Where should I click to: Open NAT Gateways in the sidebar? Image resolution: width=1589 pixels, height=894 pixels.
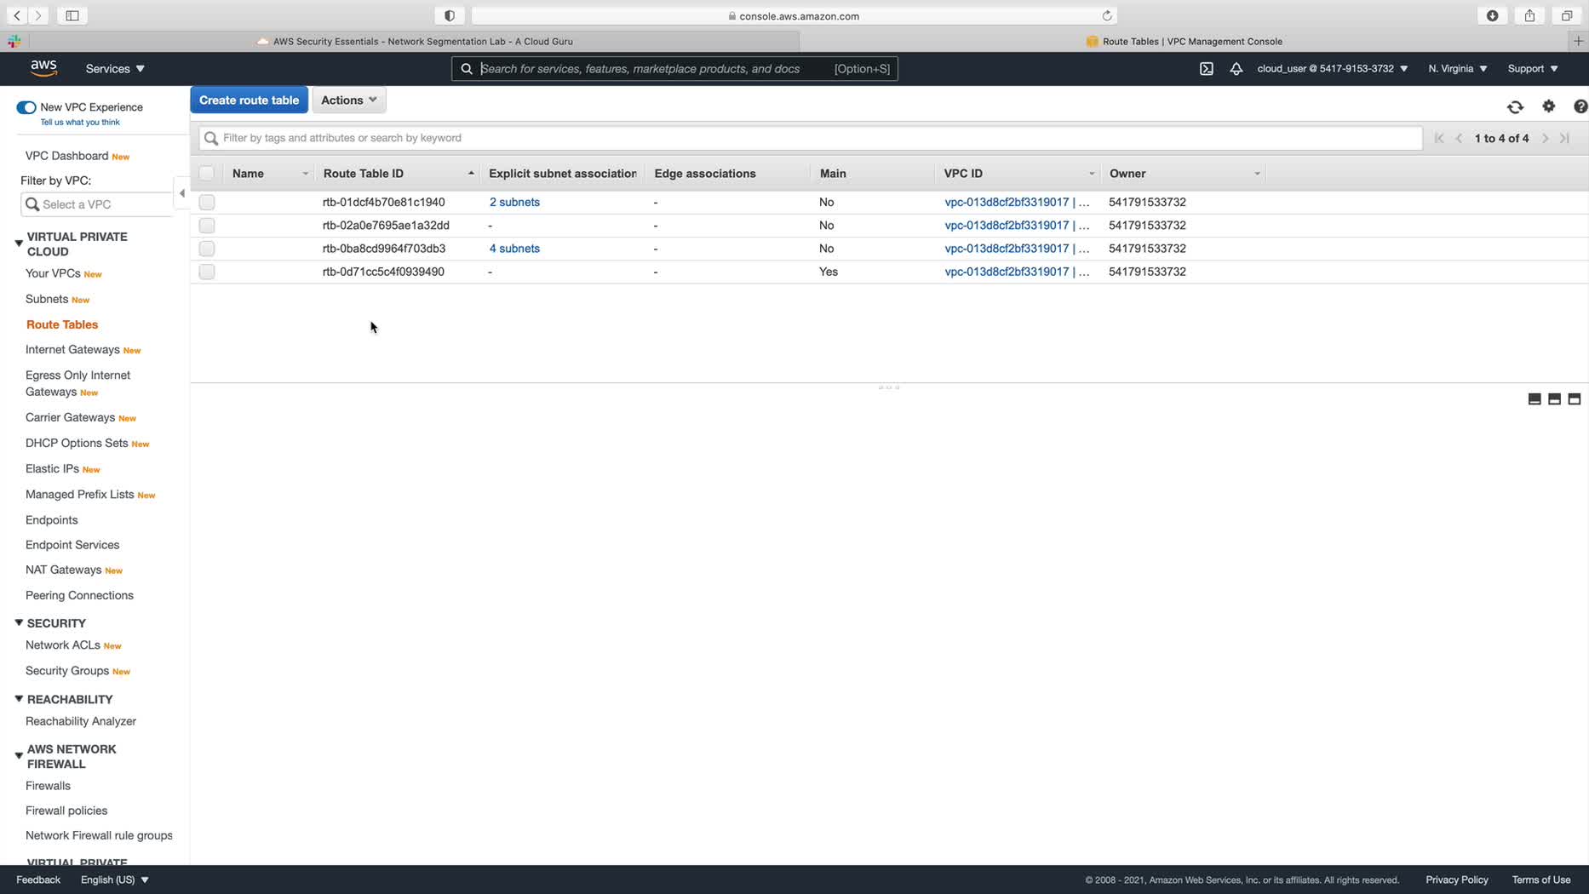point(63,570)
